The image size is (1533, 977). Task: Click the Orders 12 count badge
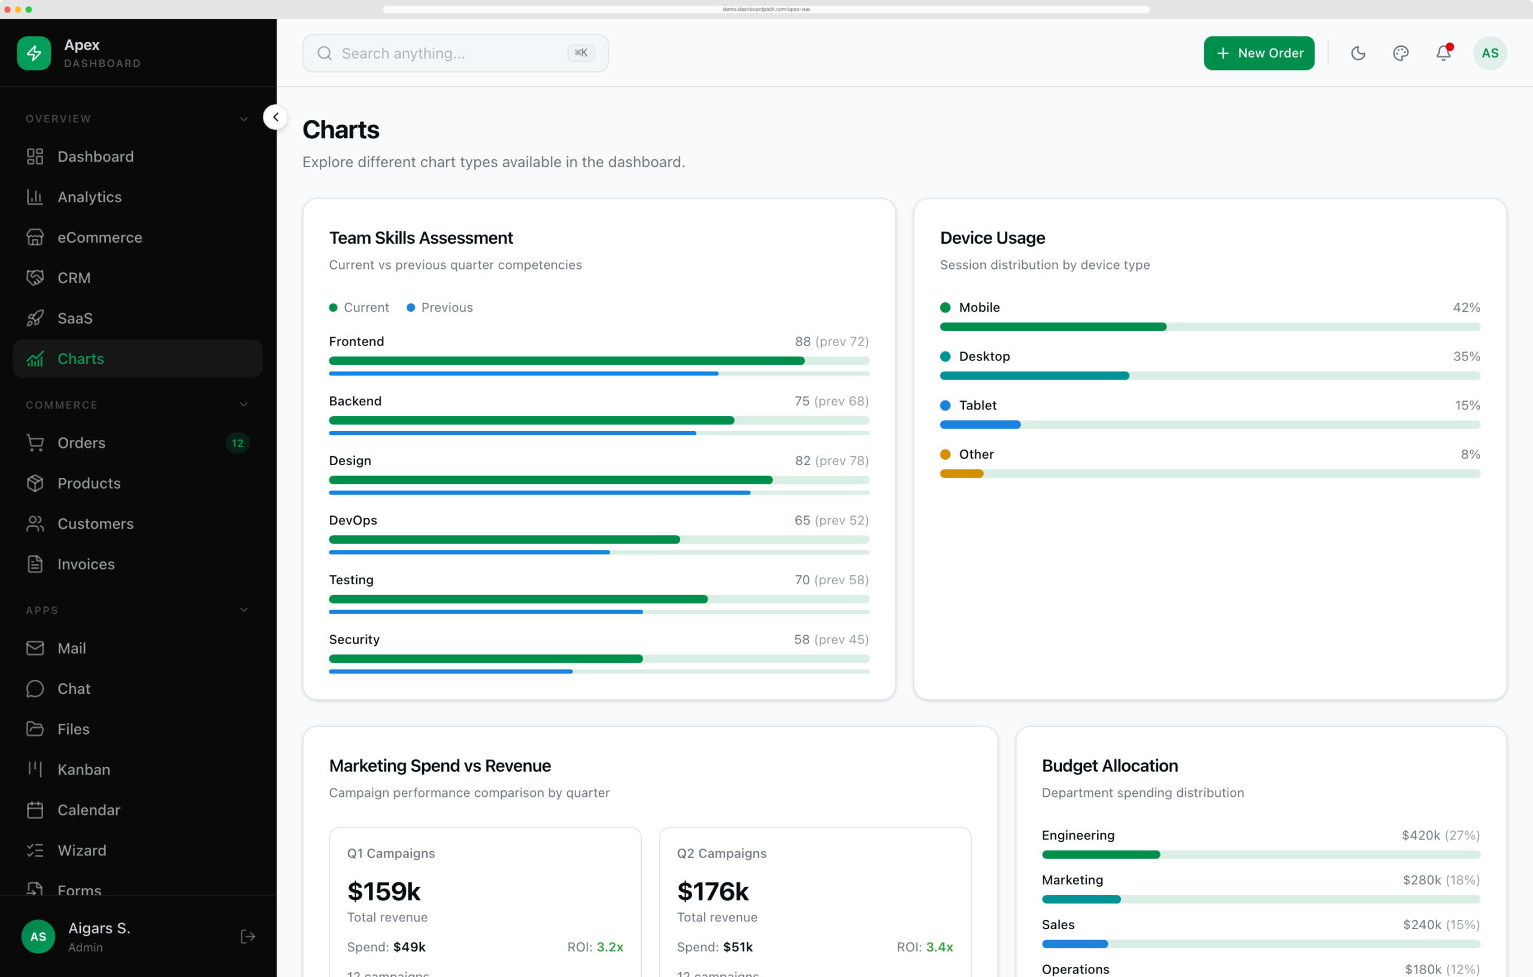238,443
